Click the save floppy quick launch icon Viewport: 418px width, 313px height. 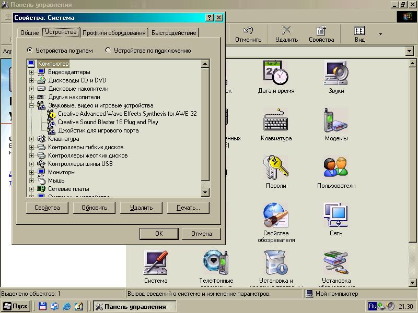click(x=43, y=306)
